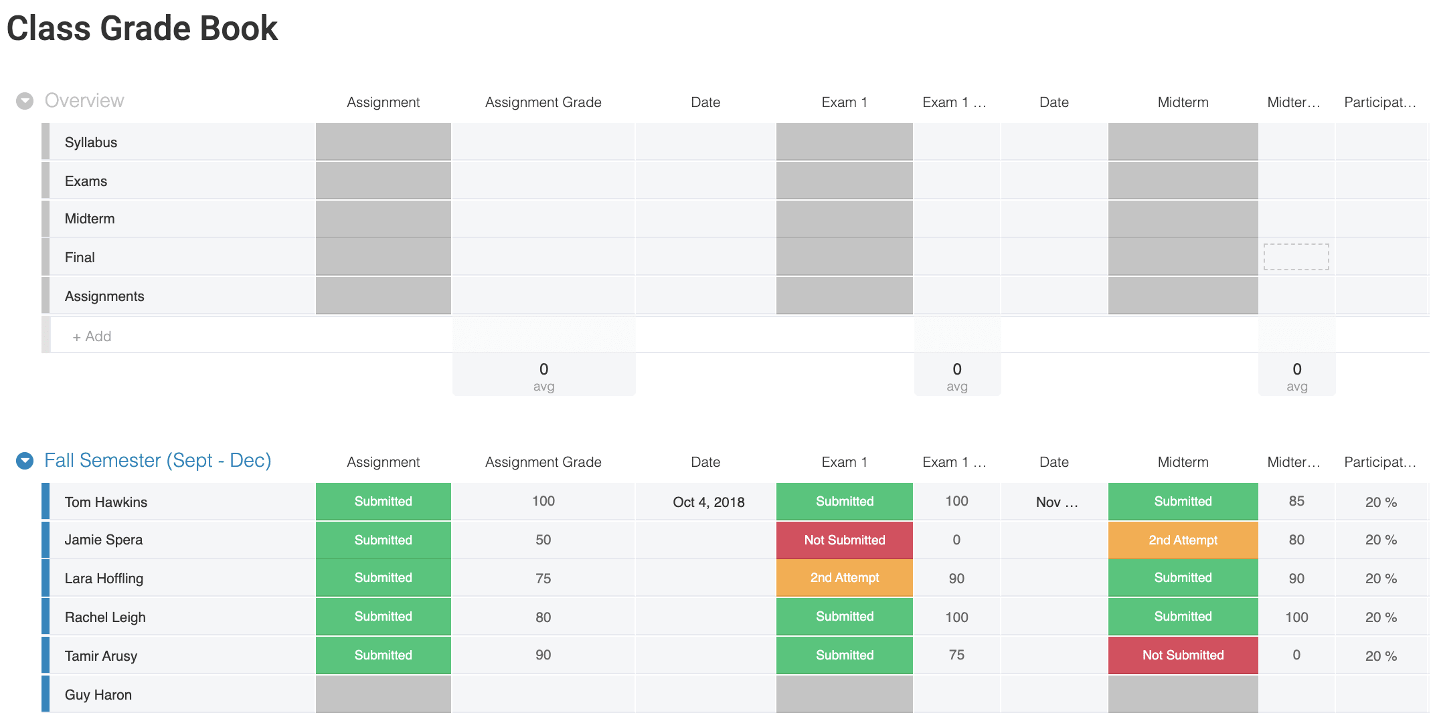Viewport: 1435px width, 713px height.
Task: Edit Lara Hoffling Assignment Grade 75
Action: [543, 579]
